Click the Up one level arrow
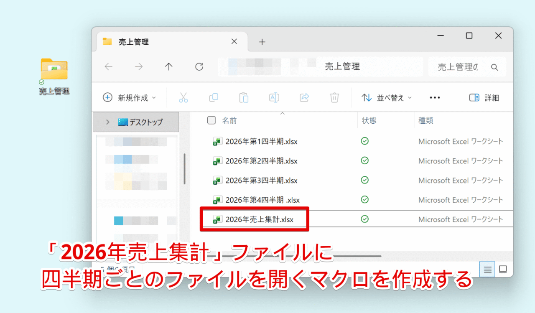Image resolution: width=535 pixels, height=313 pixels. click(x=168, y=67)
